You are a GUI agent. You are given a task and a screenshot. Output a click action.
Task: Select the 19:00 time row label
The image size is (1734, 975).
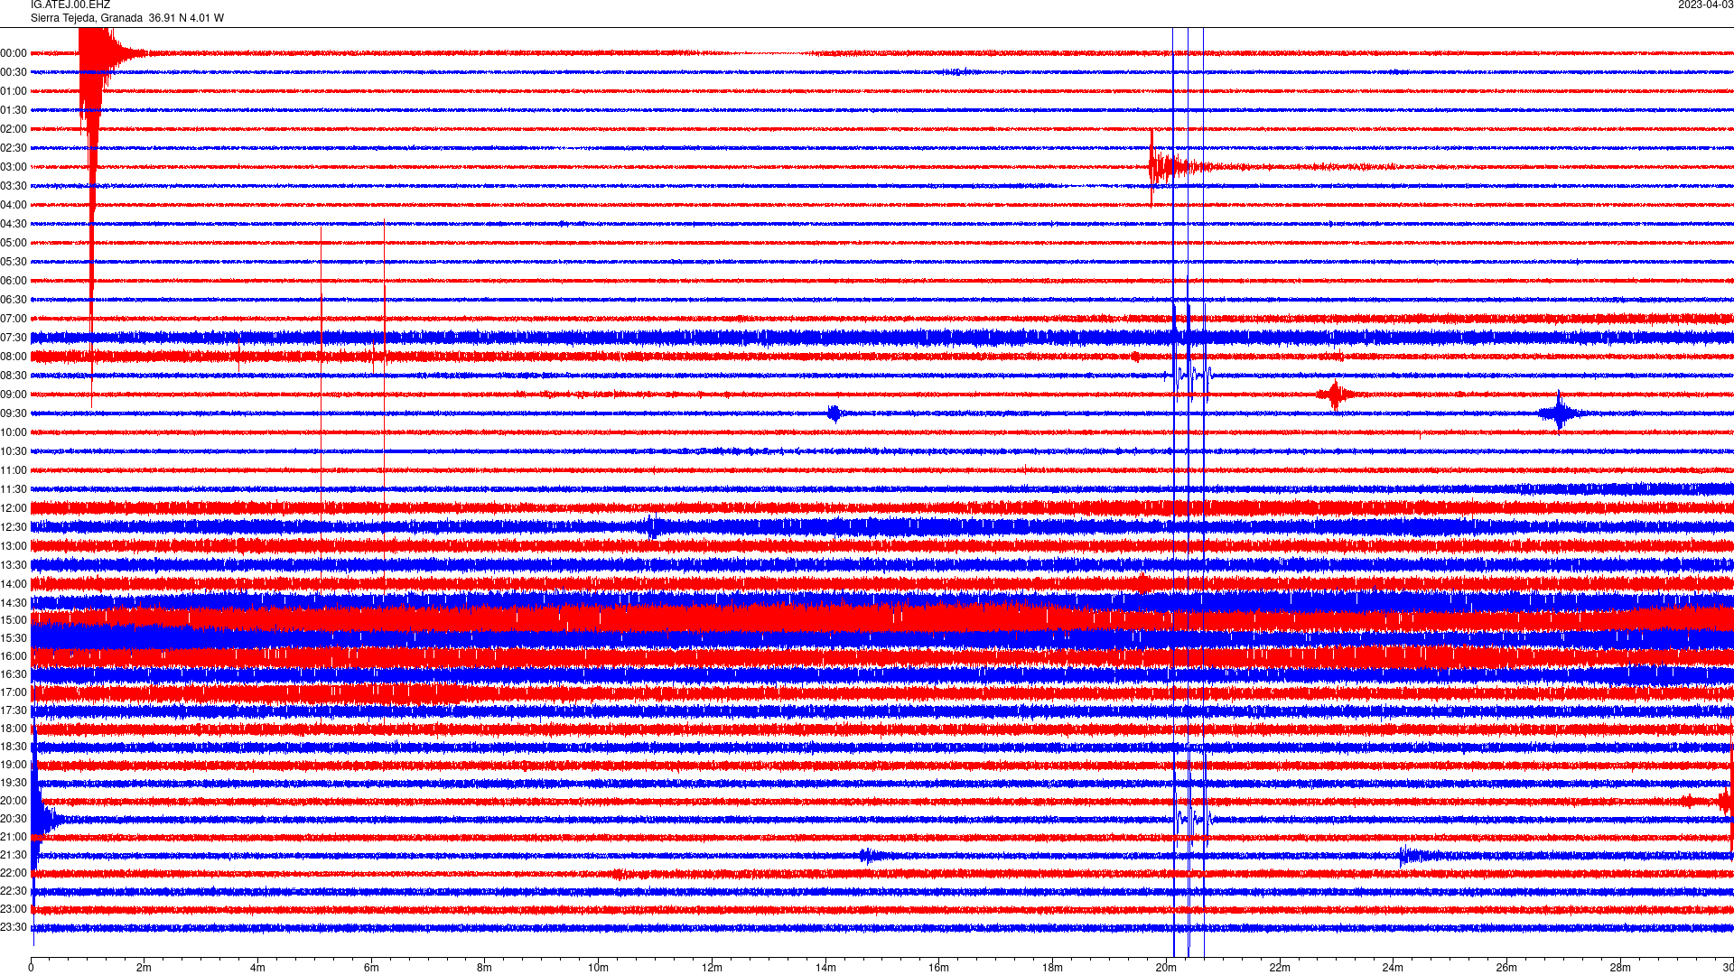click(x=14, y=765)
